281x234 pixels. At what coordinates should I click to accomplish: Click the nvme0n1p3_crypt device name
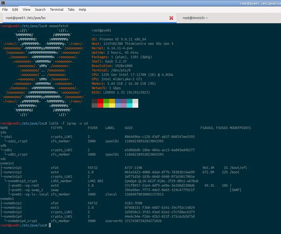23,181
